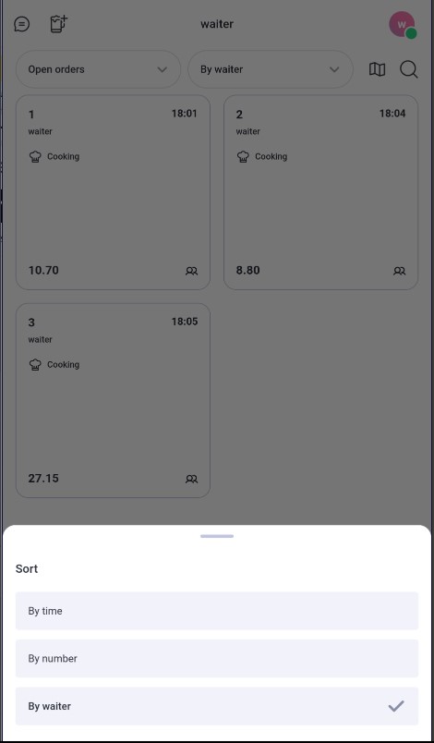The image size is (434, 743).
Task: Open the search magnifier icon
Action: coord(408,69)
